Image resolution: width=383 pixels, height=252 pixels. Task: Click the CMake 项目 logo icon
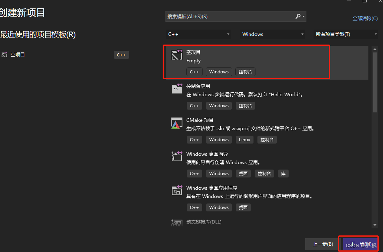[x=176, y=123]
